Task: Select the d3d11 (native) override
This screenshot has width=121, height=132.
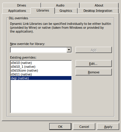Action: pyautogui.click(x=41, y=74)
